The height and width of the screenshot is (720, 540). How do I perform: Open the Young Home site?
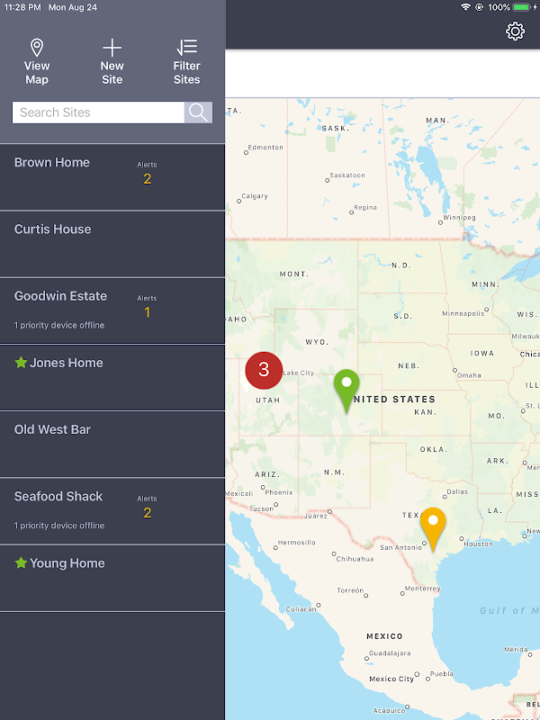point(112,578)
